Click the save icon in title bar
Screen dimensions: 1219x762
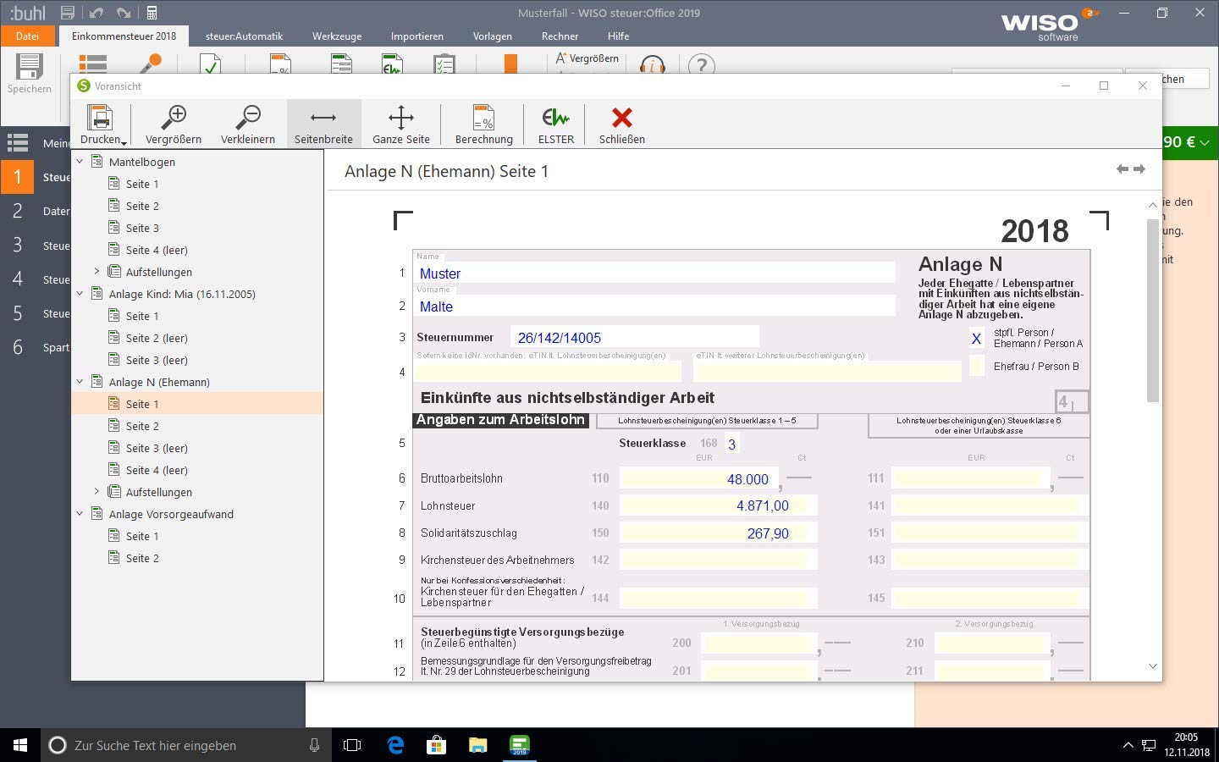67,13
